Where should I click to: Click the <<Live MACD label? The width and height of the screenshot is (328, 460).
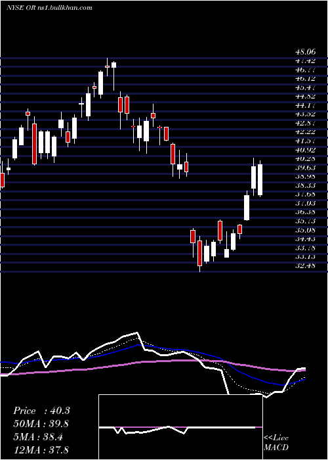coord(276,443)
